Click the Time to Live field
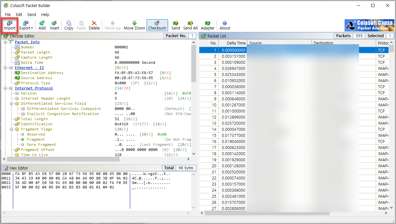This screenshot has height=224, width=396. (34, 155)
